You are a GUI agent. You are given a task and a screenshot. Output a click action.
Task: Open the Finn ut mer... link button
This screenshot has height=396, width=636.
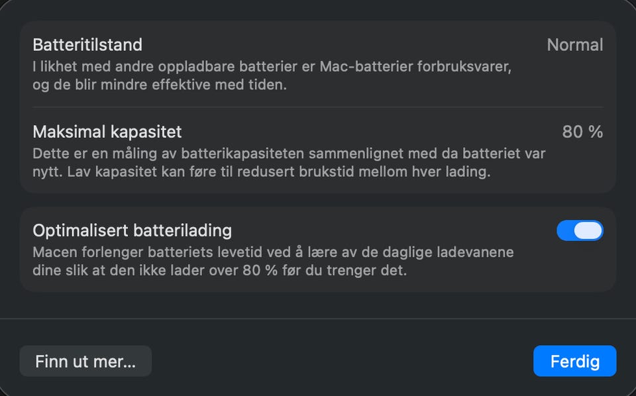click(x=85, y=362)
